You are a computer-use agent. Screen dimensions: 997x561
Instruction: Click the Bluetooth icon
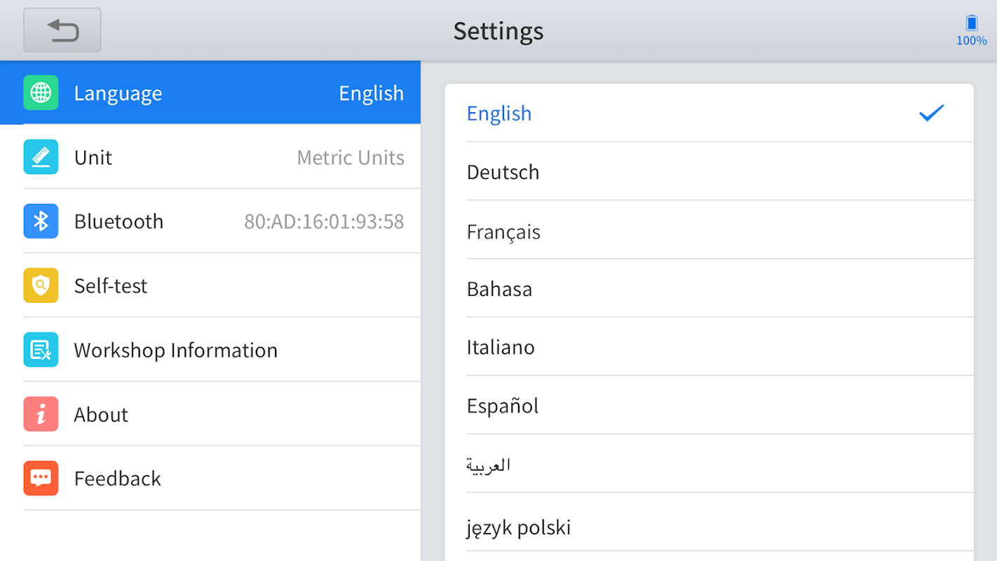[41, 222]
